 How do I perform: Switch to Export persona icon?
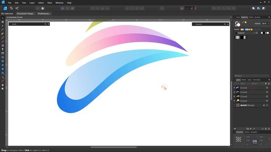(17, 8)
